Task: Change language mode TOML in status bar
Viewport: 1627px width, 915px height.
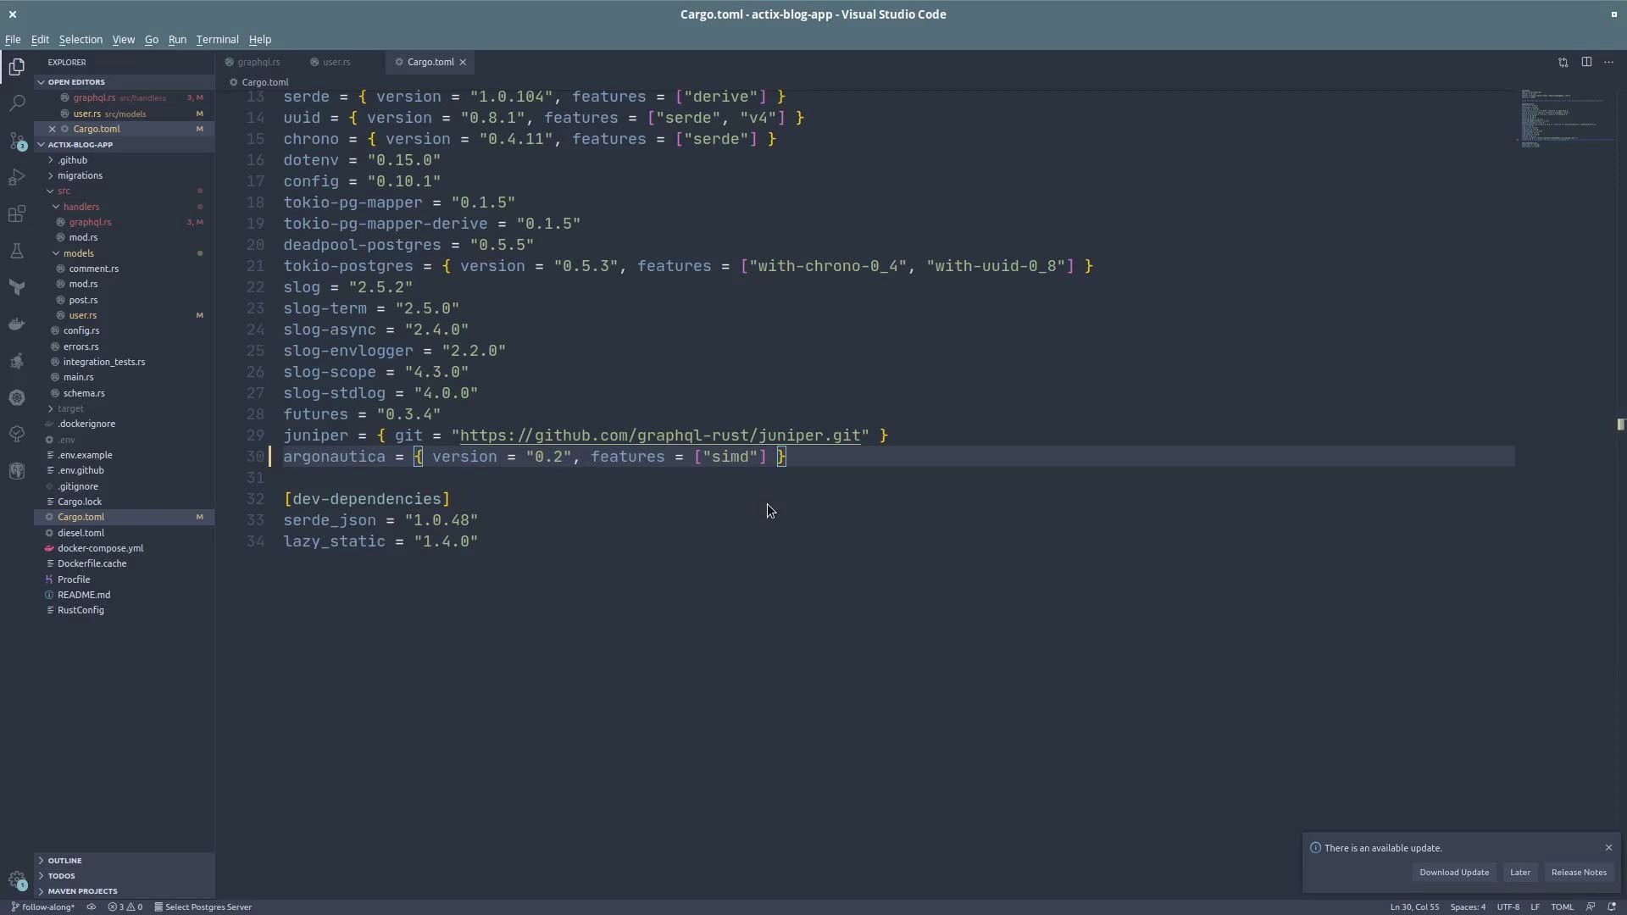Action: (1562, 907)
